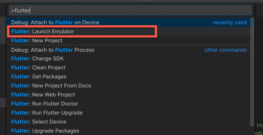Run Flutter: Run Flutter Doctor
Viewport: 263px width, 135px height.
pyautogui.click(x=45, y=104)
